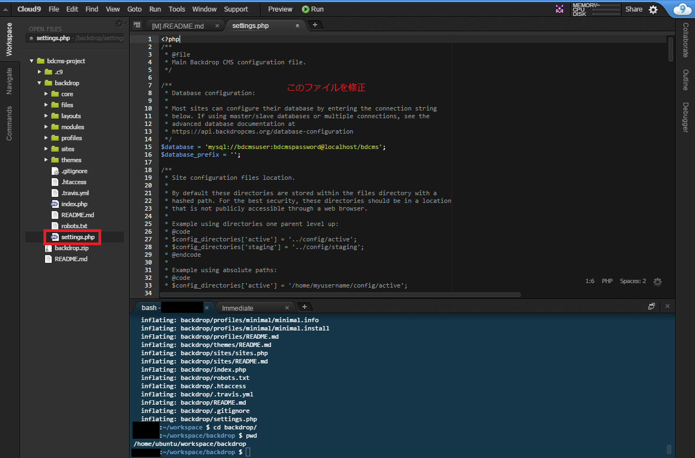Screen dimensions: 695x458
Task: Click the Cloud9 cloud logo icon
Action: [x=682, y=9]
